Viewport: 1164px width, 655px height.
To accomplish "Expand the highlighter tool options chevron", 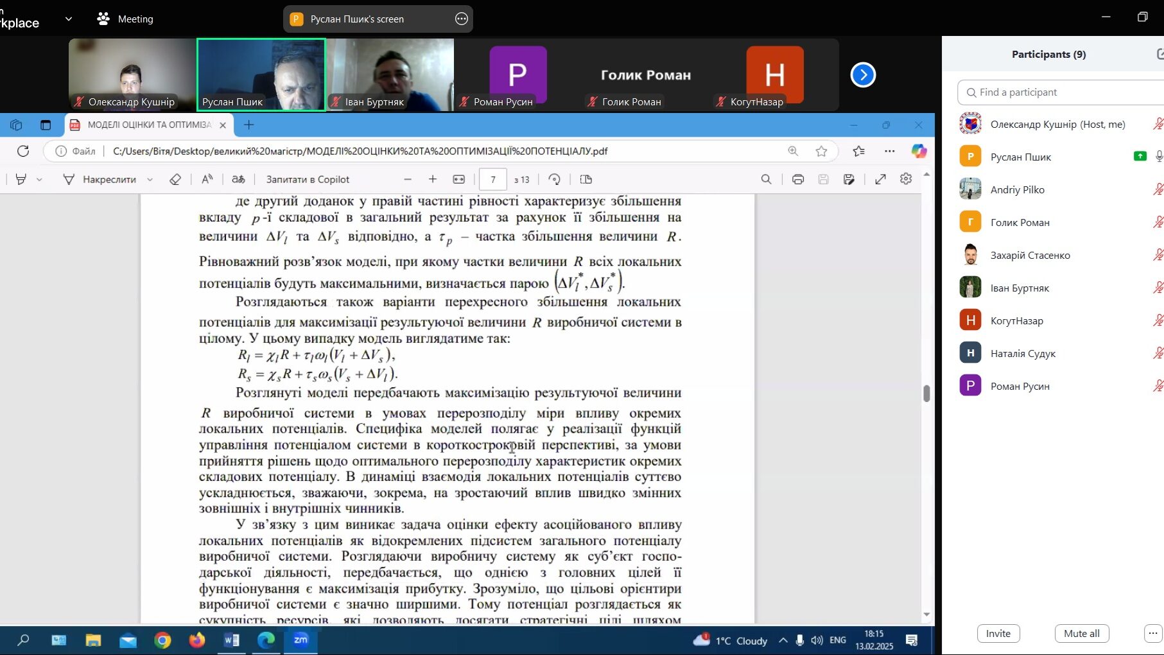I will [x=39, y=180].
